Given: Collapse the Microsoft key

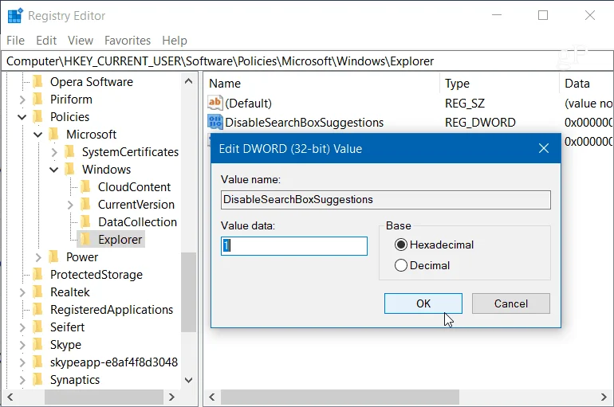Looking at the screenshot, I should point(38,135).
